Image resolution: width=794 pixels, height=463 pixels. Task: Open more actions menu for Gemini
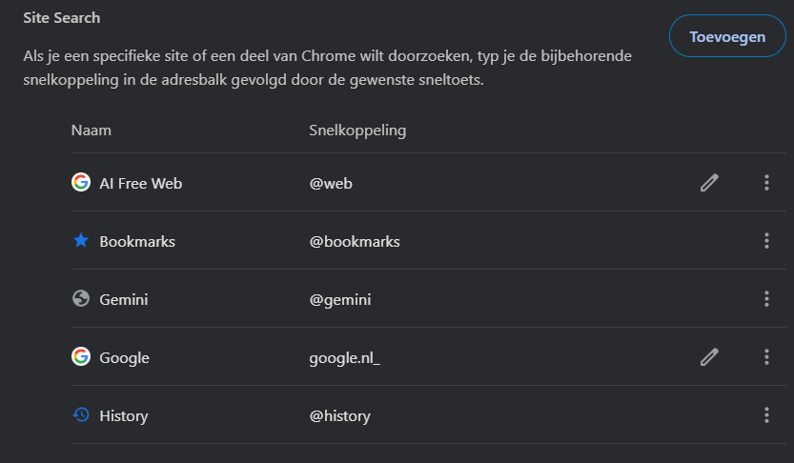click(766, 299)
